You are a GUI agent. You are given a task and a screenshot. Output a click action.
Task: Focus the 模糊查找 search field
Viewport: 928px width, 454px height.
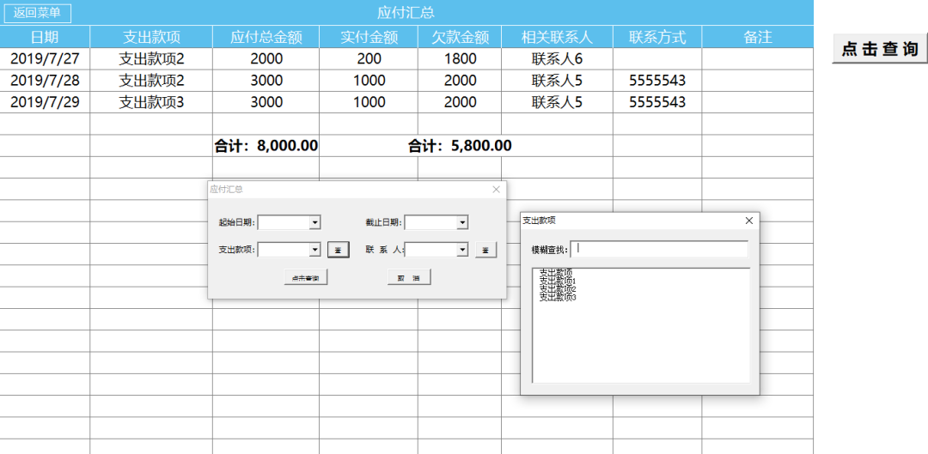point(662,249)
